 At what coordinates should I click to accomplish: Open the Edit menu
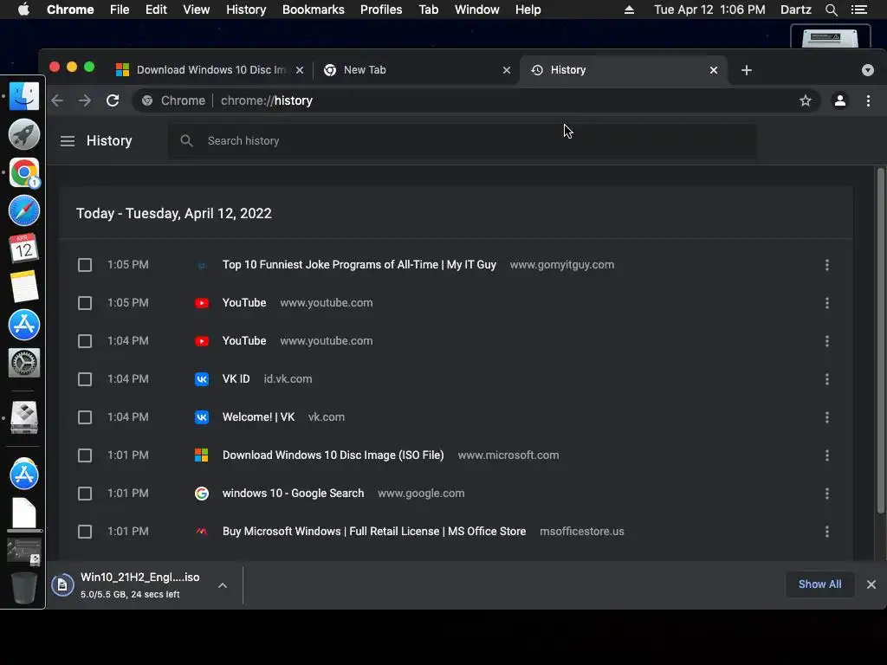tap(156, 10)
